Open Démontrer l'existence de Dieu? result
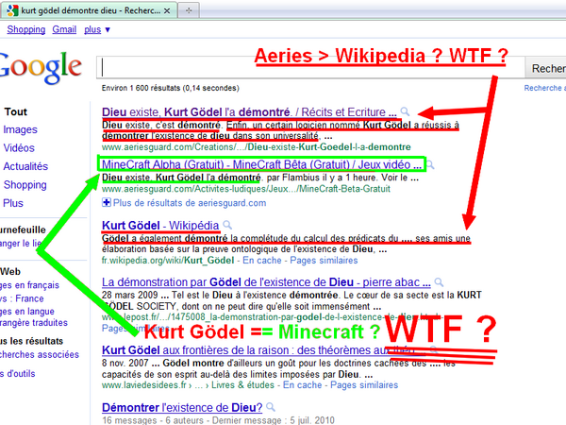The image size is (566, 425). 182,408
